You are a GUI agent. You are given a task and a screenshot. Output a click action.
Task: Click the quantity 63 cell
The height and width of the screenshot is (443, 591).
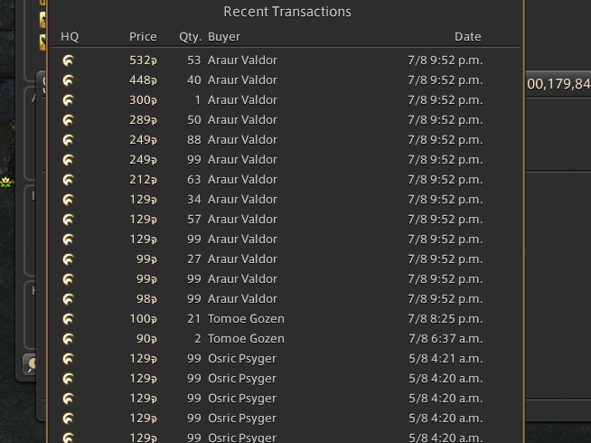click(x=194, y=180)
